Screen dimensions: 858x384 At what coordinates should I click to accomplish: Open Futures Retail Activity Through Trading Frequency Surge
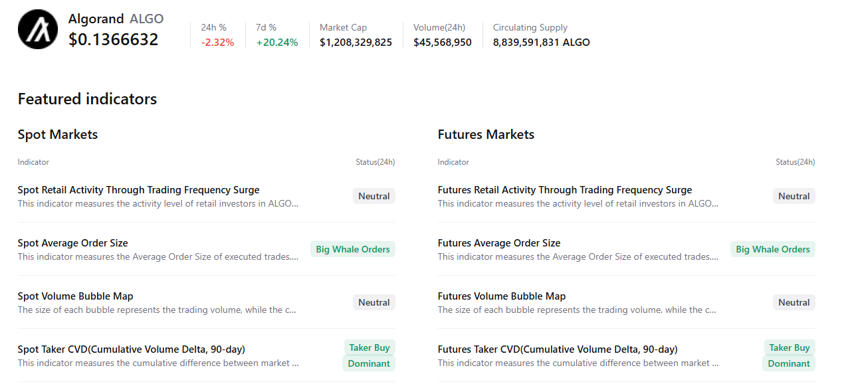[x=564, y=190]
